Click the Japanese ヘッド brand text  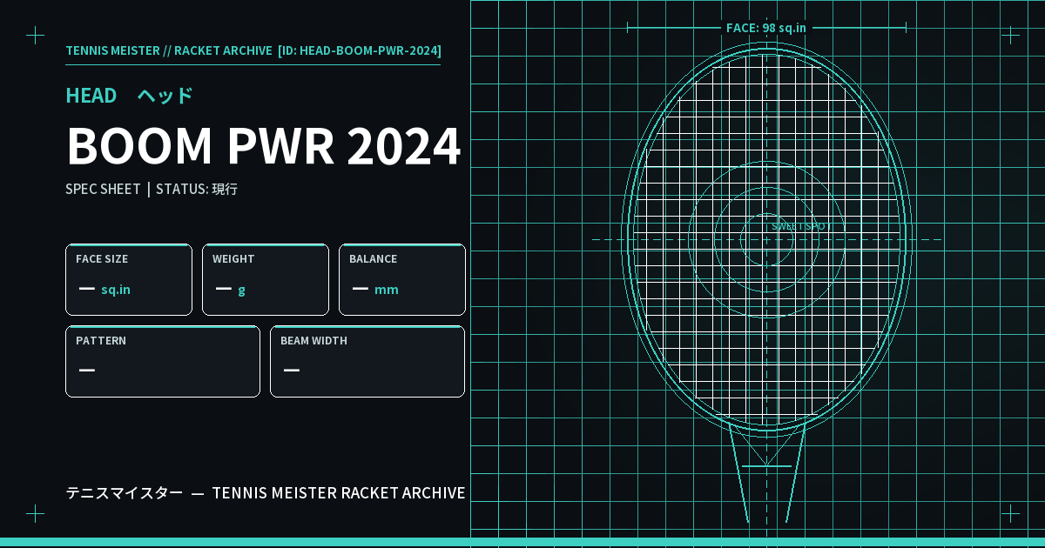165,96
